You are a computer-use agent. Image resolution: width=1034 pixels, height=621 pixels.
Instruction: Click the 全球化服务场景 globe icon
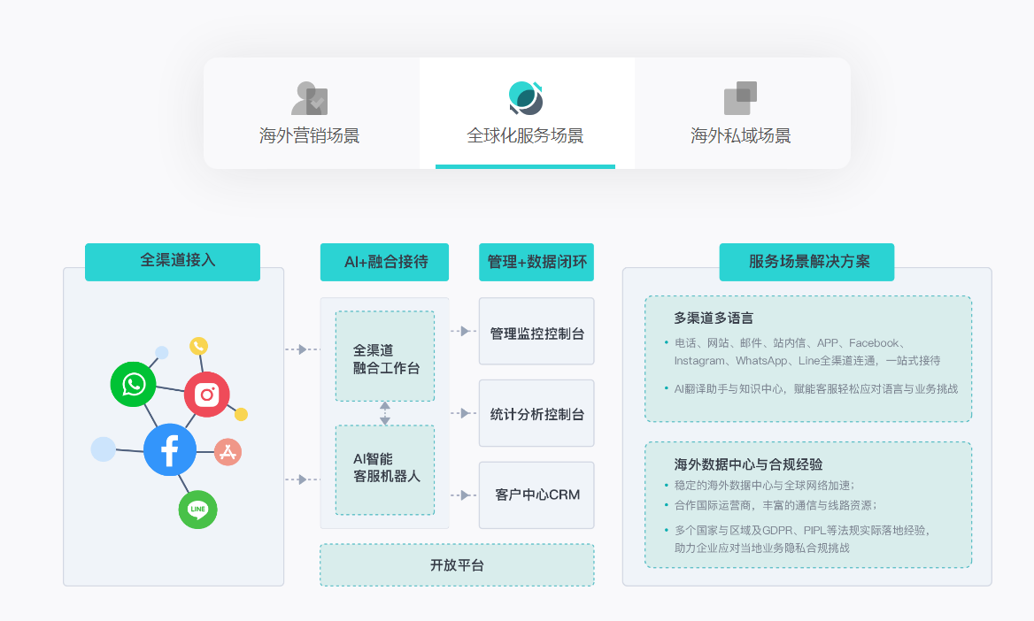[x=526, y=97]
